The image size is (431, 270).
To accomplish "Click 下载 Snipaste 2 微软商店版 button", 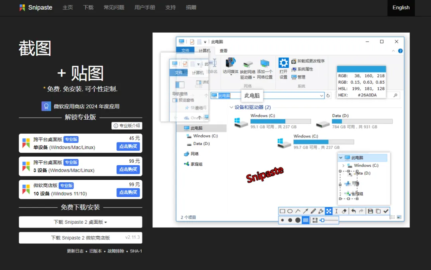I will pyautogui.click(x=81, y=238).
